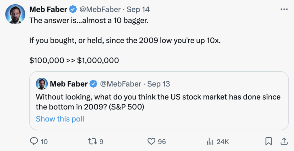Click the Sep 14 timestamp
Viewport: 294px width, 151px height.
pyautogui.click(x=138, y=9)
